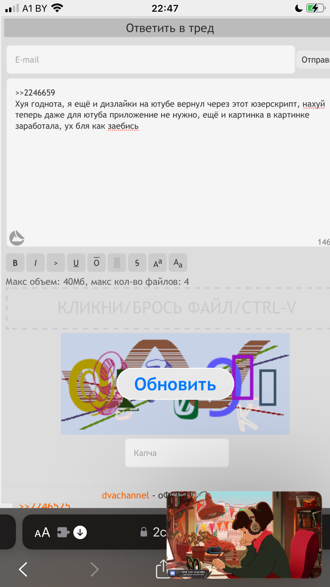Tap the Safari address bar lock icon

(144, 532)
